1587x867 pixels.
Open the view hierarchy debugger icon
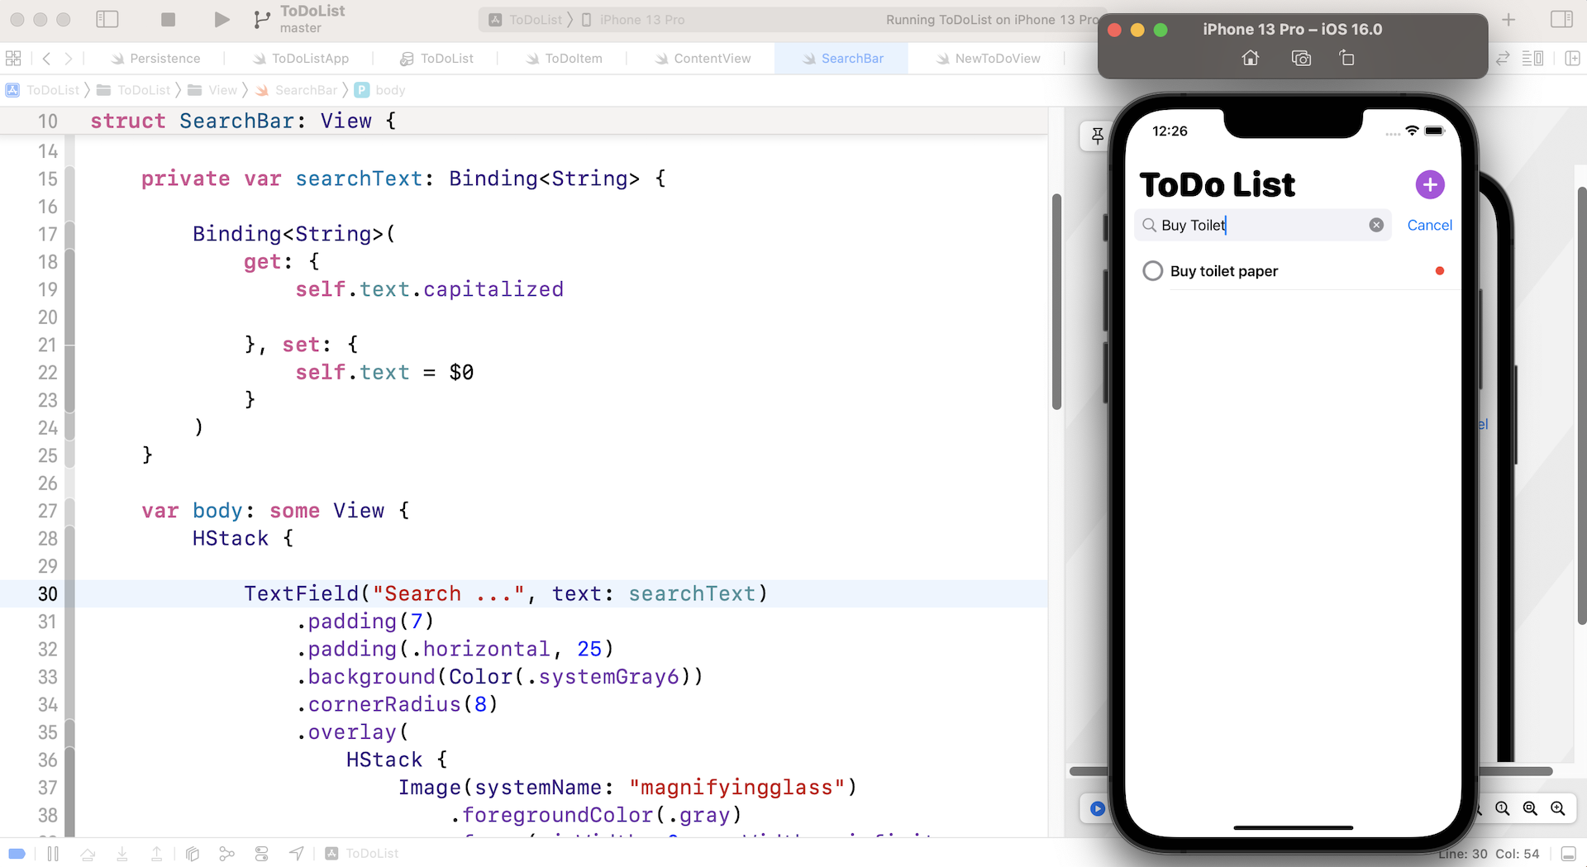pos(193,854)
